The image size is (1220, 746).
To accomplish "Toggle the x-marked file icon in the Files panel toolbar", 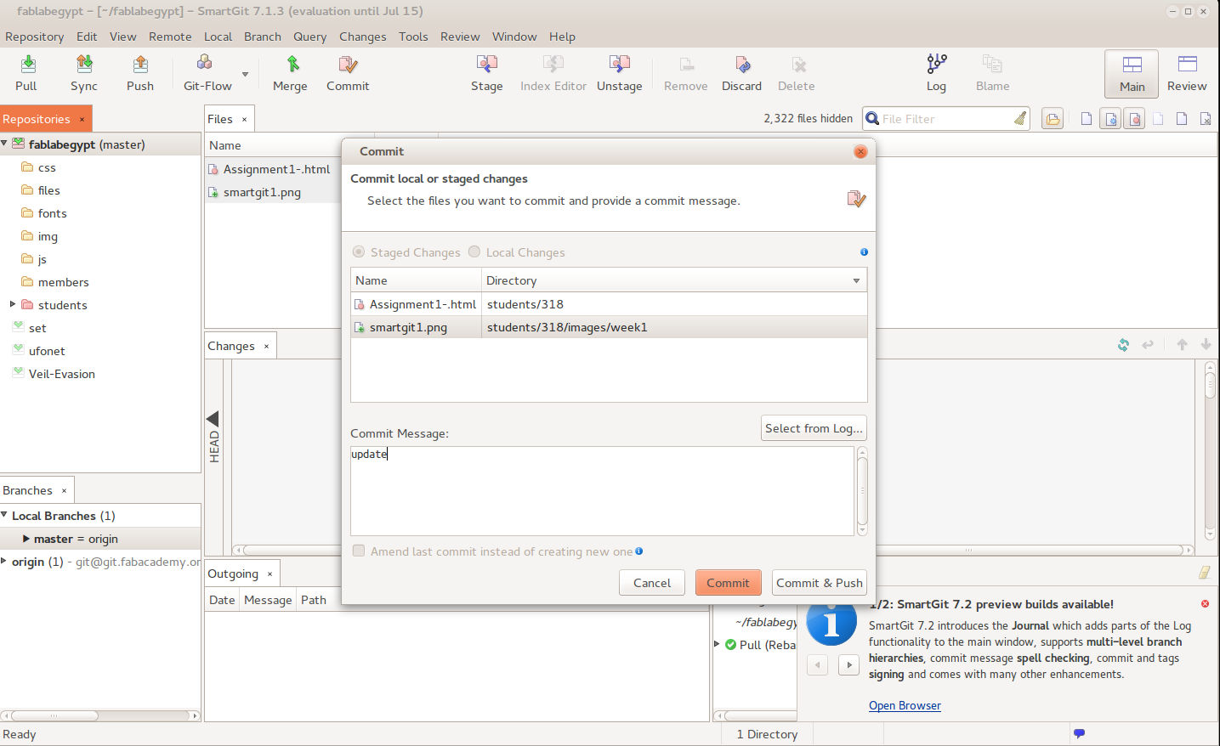I will [x=1206, y=119].
